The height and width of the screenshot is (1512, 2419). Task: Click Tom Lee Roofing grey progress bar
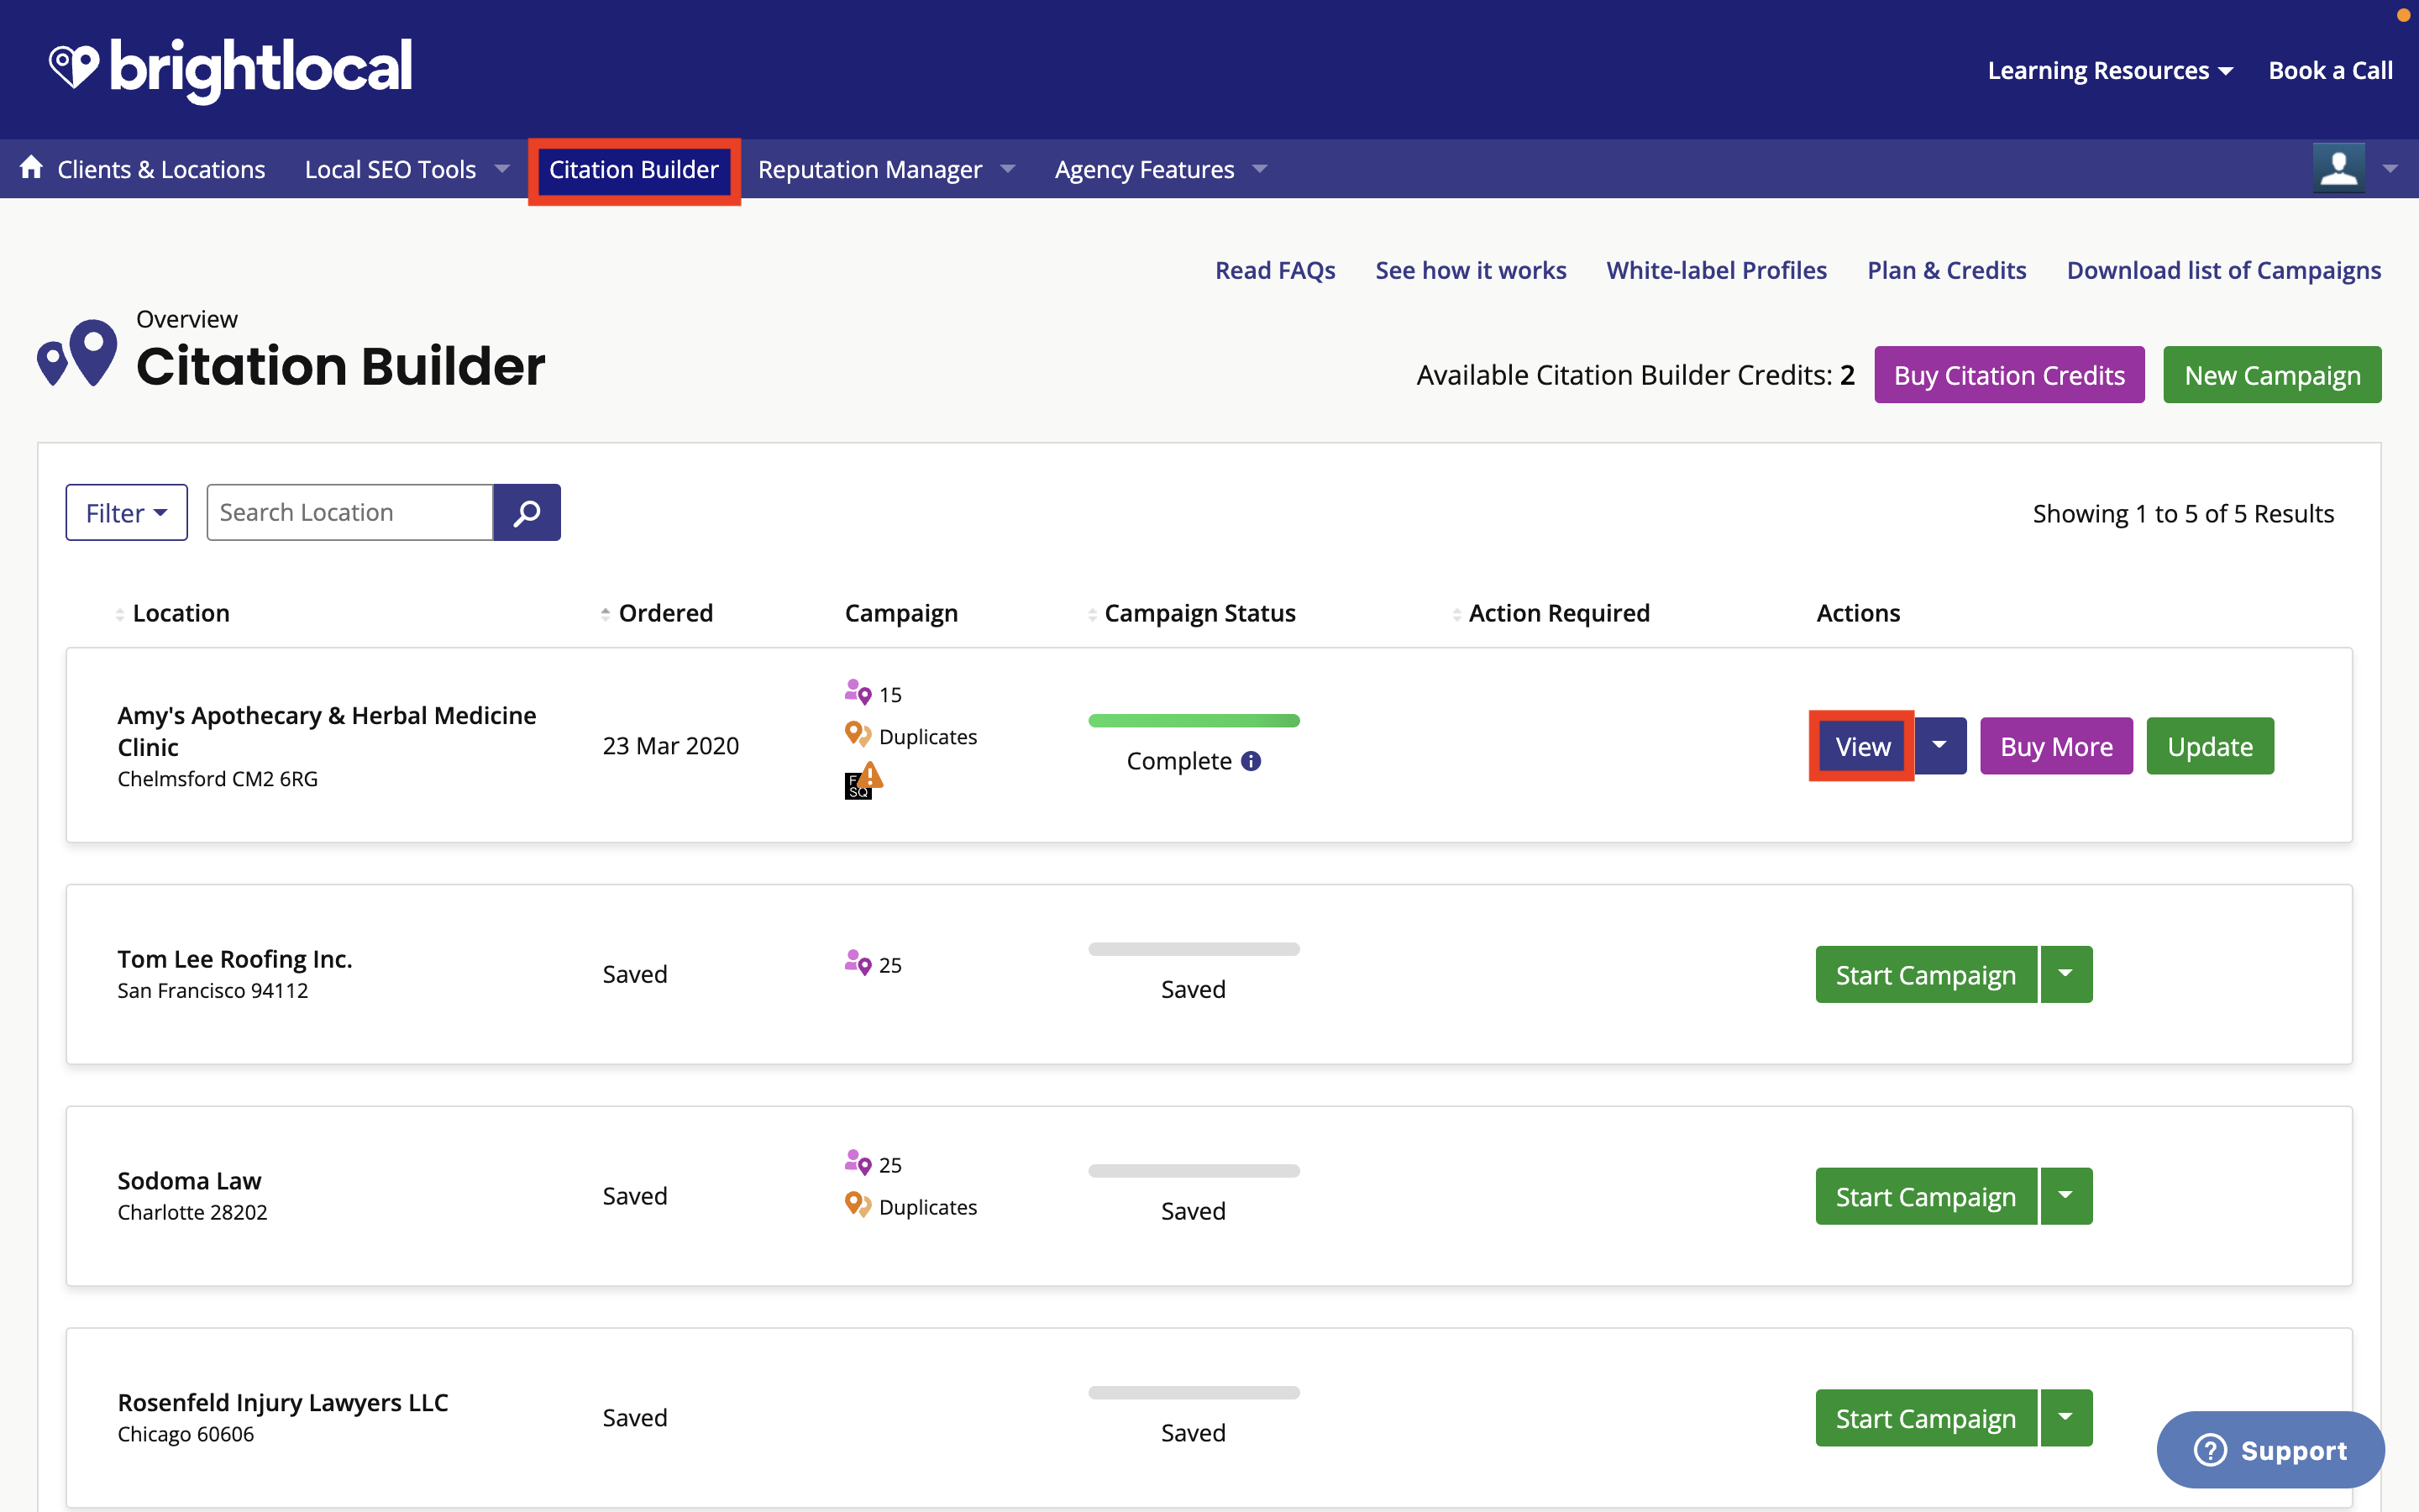point(1194,949)
